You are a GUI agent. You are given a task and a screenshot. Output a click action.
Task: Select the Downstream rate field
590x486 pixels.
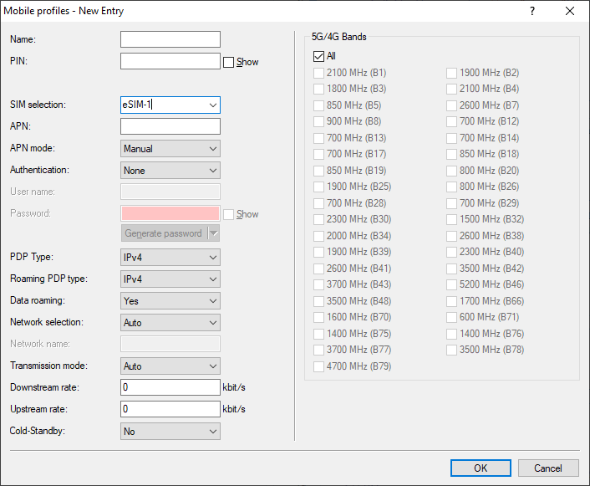(x=170, y=387)
